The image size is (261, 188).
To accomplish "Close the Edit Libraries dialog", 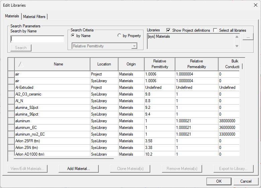I will coord(256,5).
